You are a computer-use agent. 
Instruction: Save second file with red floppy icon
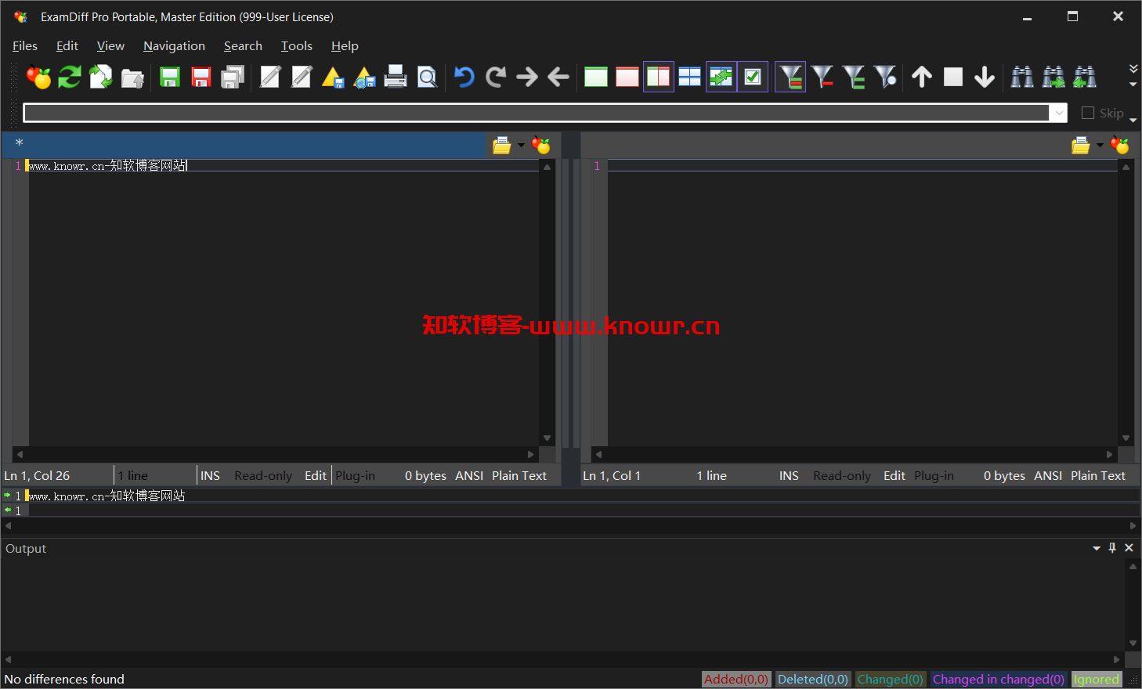(201, 77)
